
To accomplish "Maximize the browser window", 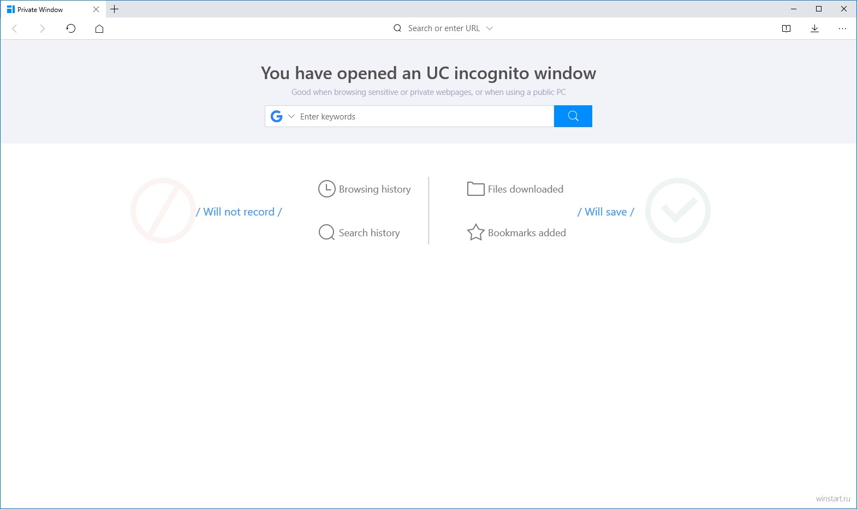I will (x=819, y=9).
